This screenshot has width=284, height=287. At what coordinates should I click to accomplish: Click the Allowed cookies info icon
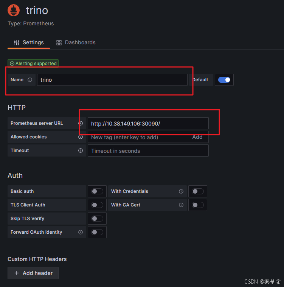tap(81, 137)
